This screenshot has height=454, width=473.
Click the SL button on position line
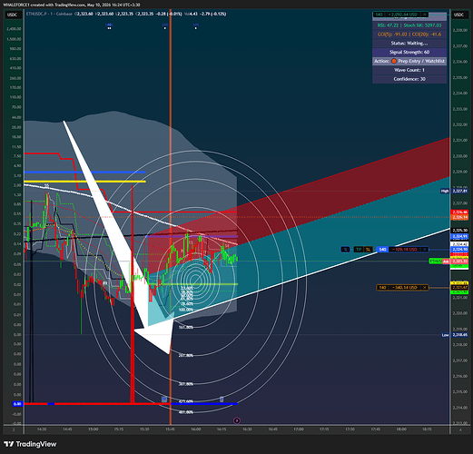click(x=368, y=250)
